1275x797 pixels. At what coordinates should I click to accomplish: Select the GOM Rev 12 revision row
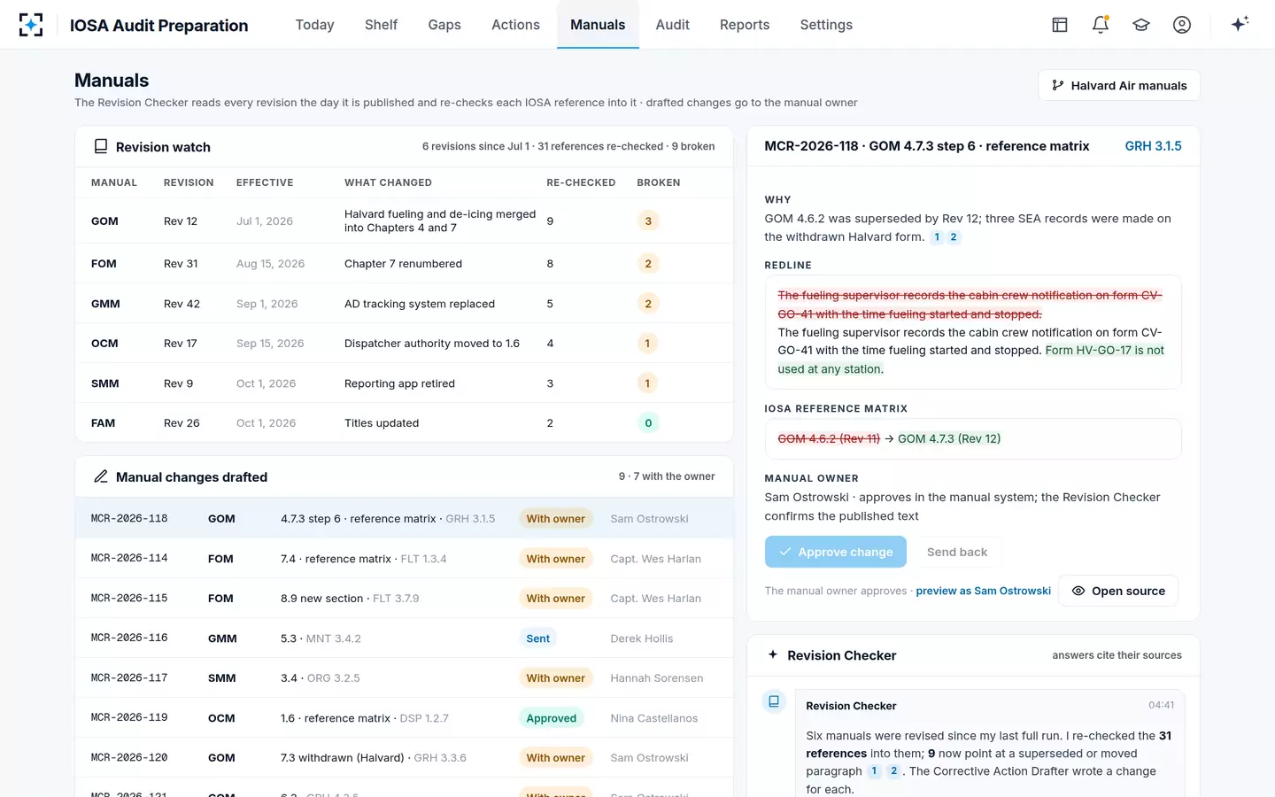click(x=404, y=221)
